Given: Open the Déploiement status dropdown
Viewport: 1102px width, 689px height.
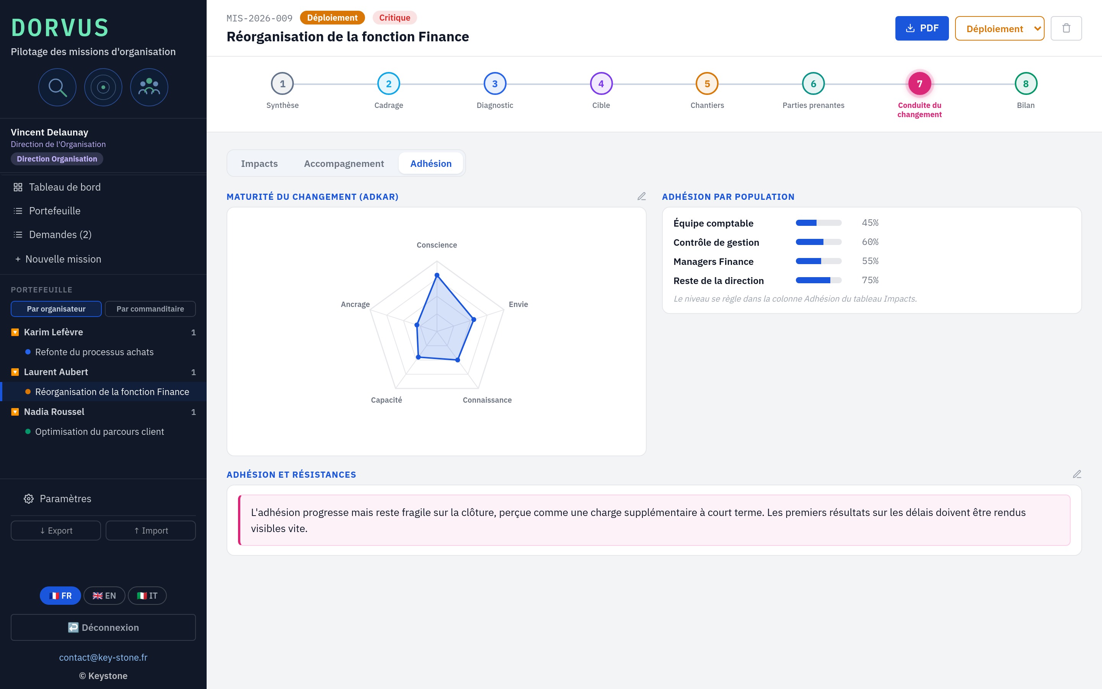Looking at the screenshot, I should [x=999, y=28].
